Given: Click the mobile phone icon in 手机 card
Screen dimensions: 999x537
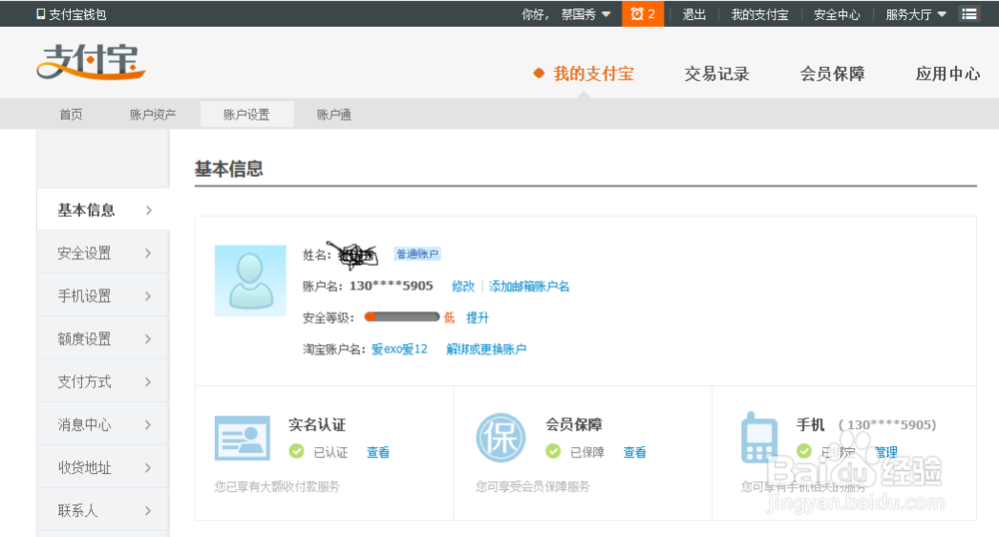Looking at the screenshot, I should (759, 438).
